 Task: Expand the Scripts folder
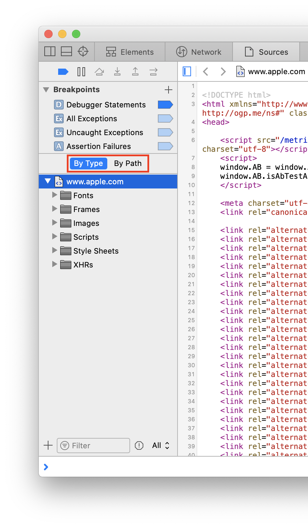pyautogui.click(x=55, y=237)
